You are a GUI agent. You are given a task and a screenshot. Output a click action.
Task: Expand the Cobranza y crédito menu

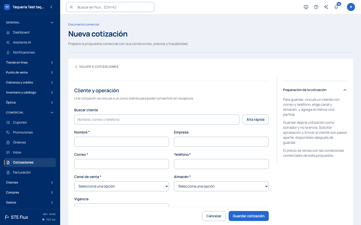point(52,82)
